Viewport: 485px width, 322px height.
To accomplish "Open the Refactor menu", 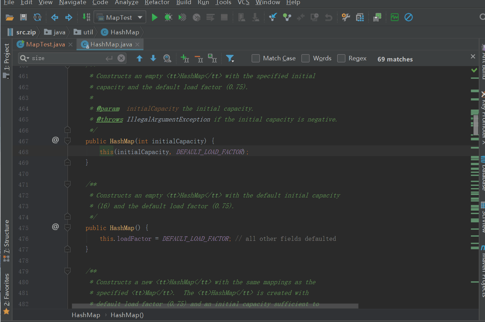I will pyautogui.click(x=157, y=2).
